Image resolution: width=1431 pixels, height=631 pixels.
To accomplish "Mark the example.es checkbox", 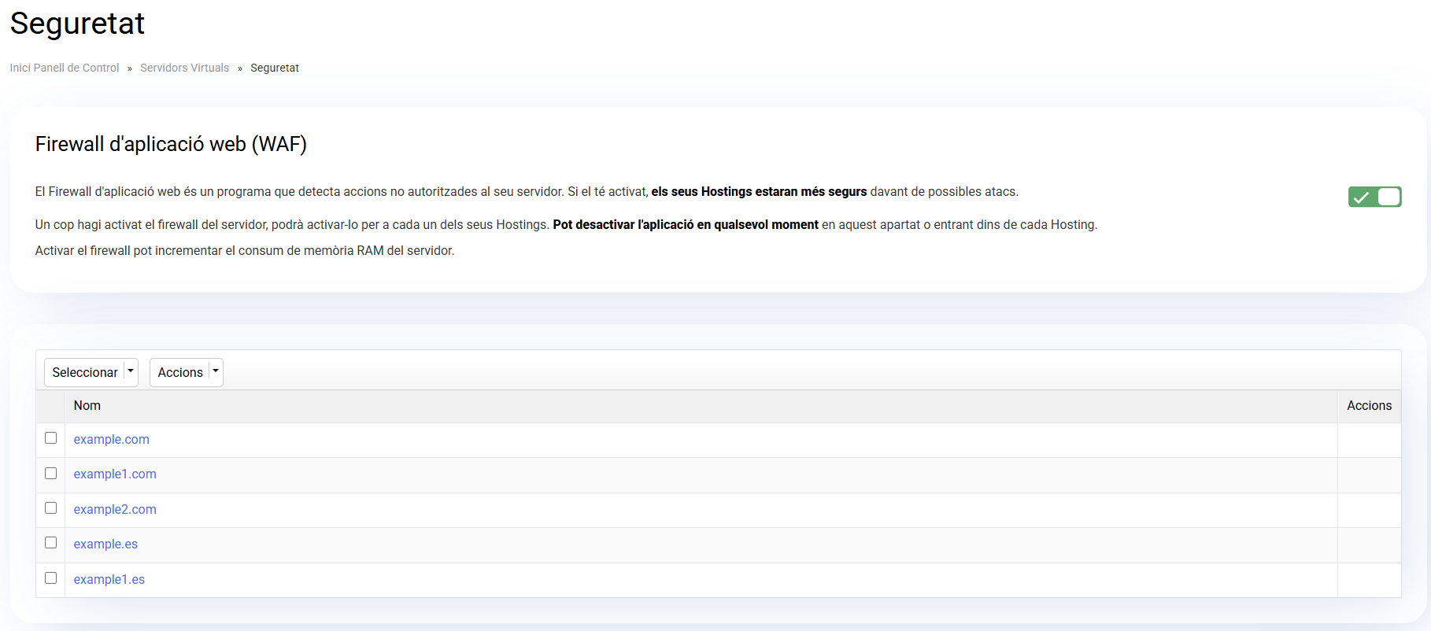I will [x=51, y=543].
